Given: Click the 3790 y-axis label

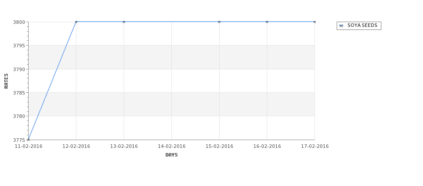Looking at the screenshot, I should click(19, 69).
